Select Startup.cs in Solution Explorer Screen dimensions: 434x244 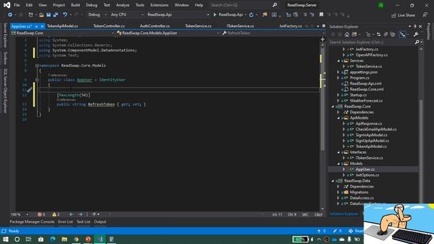(358, 95)
